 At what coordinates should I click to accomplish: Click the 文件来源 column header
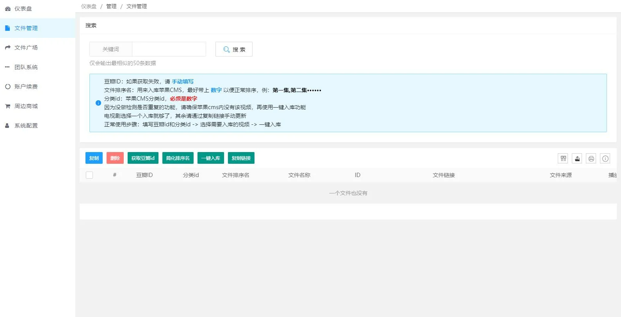pyautogui.click(x=561, y=175)
